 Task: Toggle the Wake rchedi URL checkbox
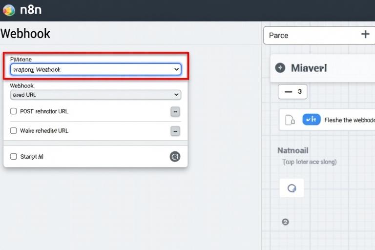coord(14,131)
